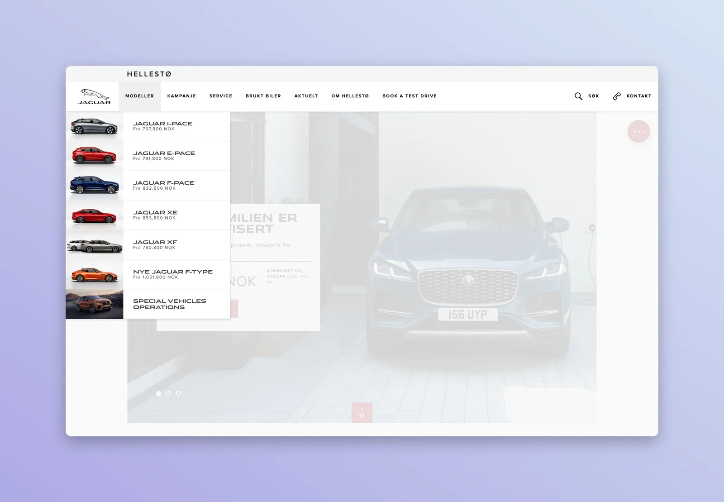Click the 'Fra 767,800 NOK' price text
Viewport: 724px width, 502px height.
154,129
